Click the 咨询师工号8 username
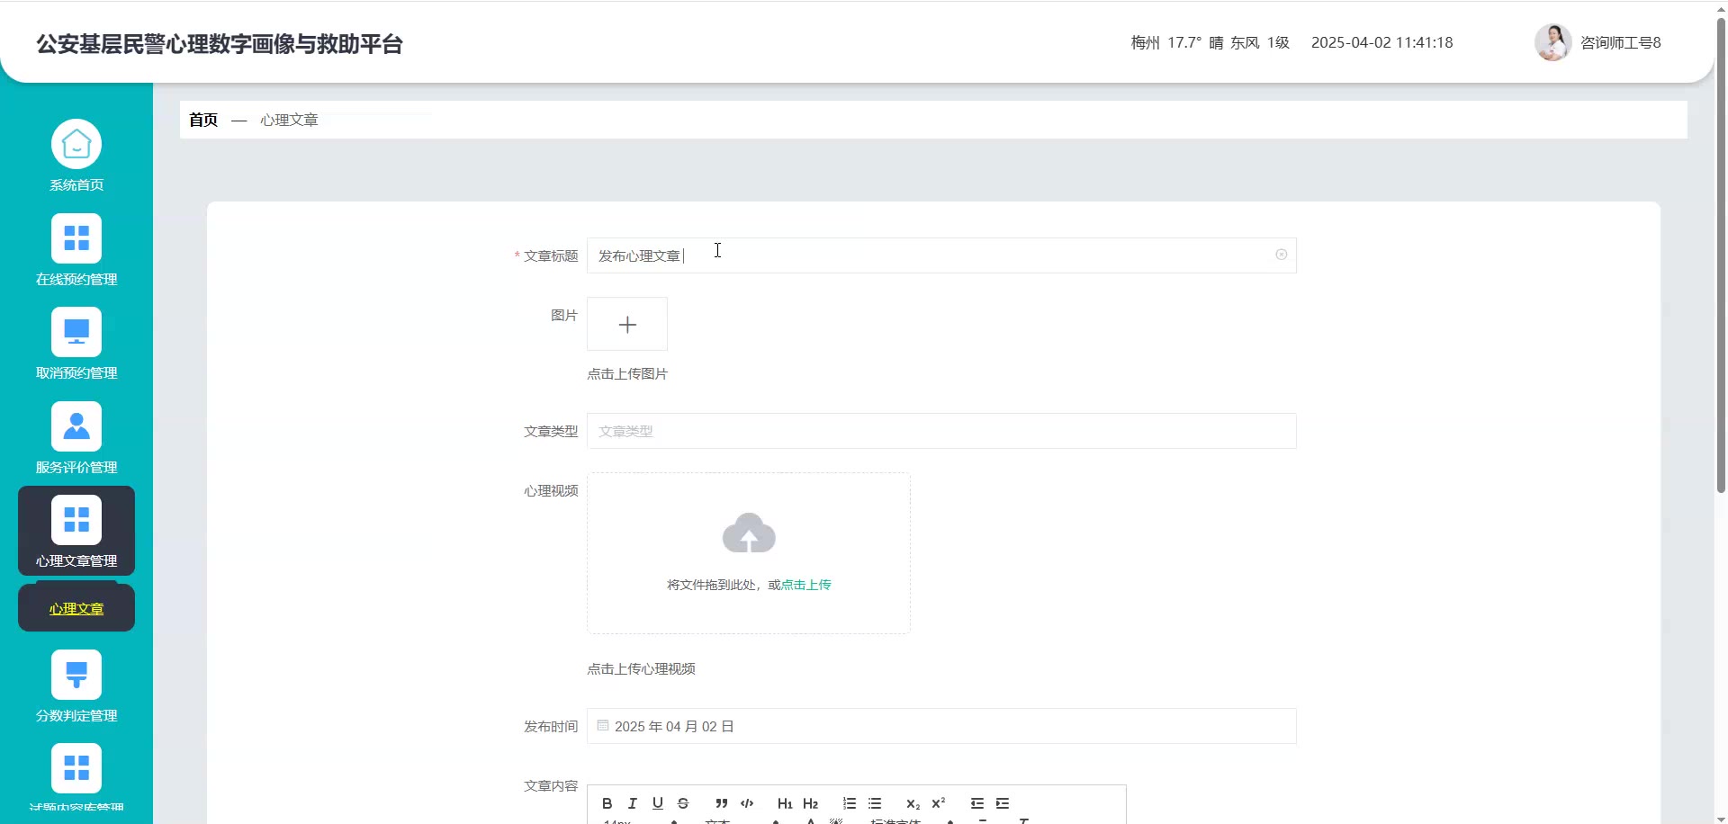The height and width of the screenshot is (824, 1728). [1621, 42]
